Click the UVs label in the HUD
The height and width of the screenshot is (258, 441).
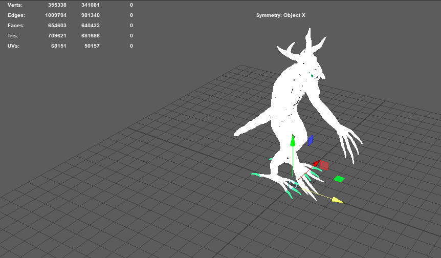(13, 46)
